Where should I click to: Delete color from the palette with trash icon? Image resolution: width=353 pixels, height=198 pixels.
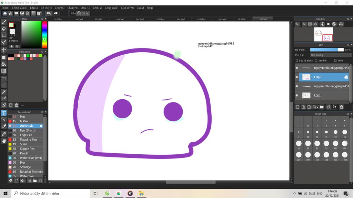point(17,105)
